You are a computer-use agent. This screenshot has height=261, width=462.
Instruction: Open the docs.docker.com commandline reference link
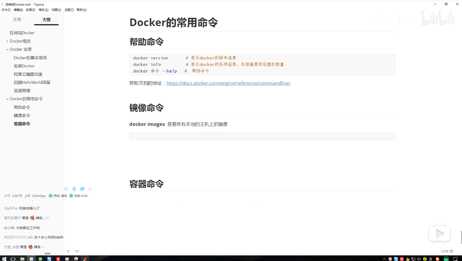point(228,83)
